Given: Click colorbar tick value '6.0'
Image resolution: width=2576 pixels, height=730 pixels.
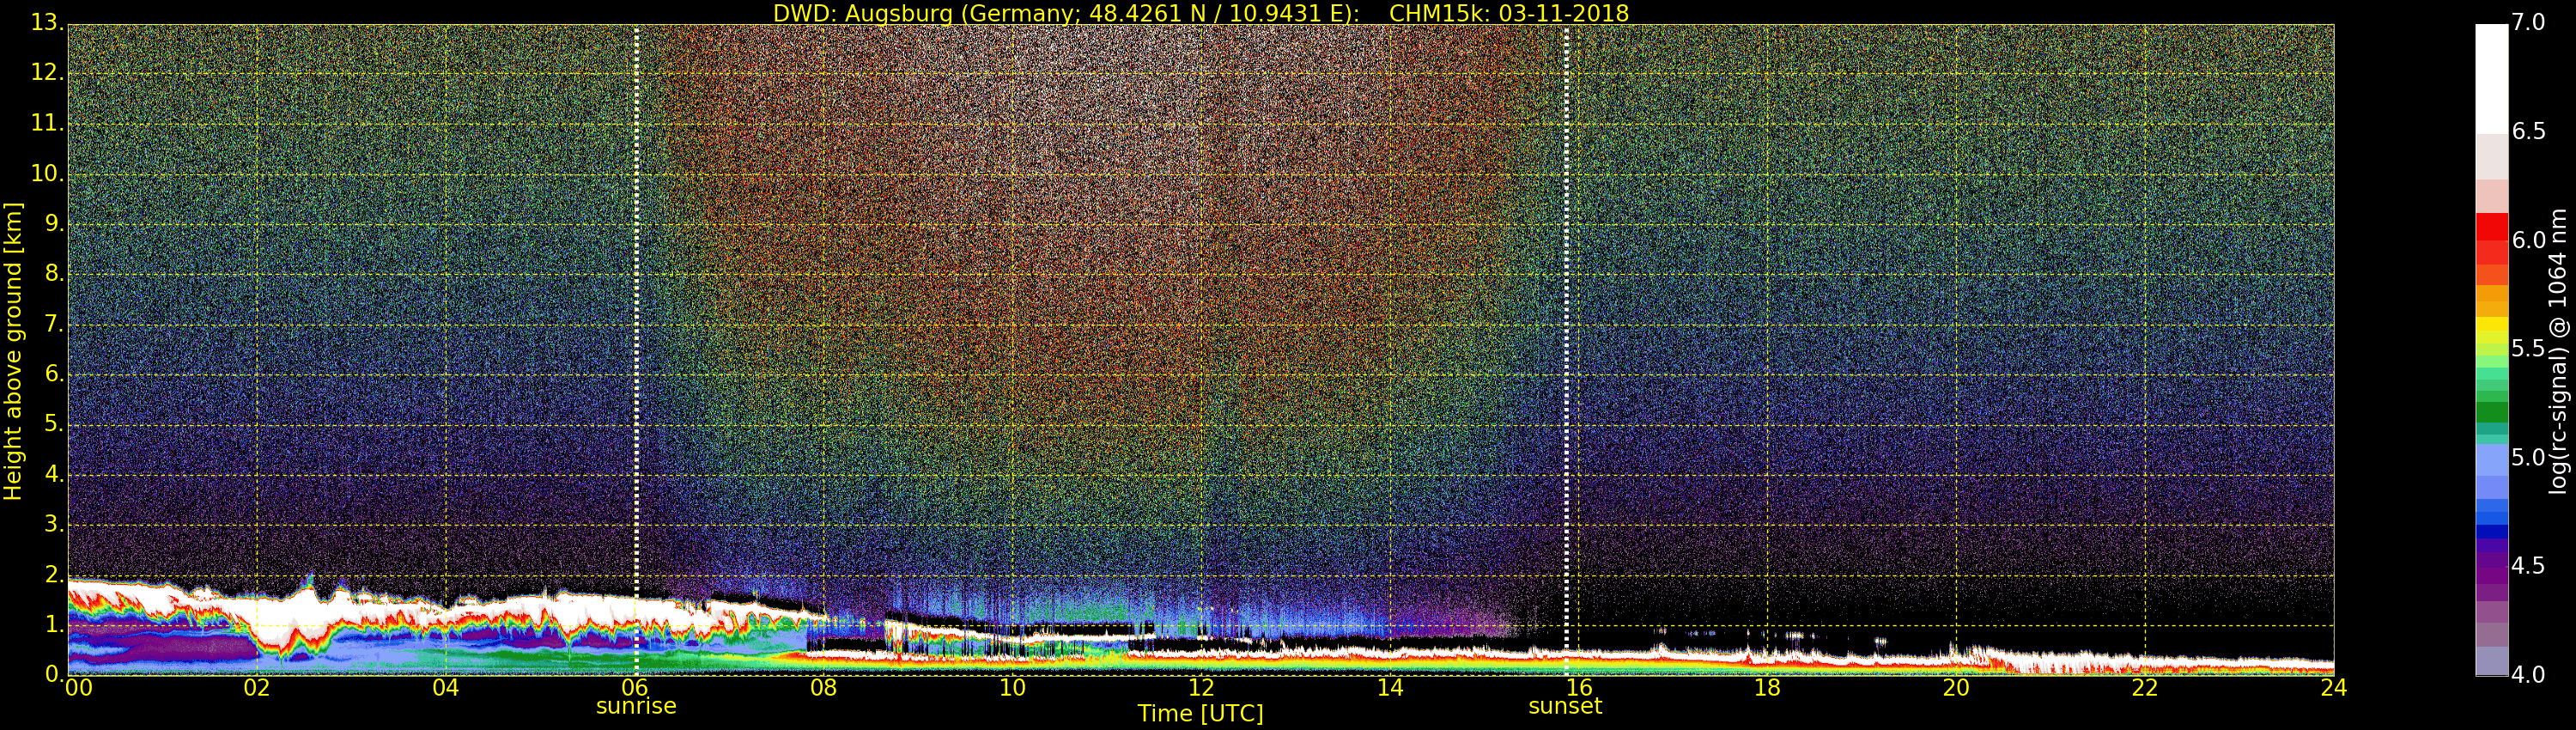Looking at the screenshot, I should pos(2529,241).
